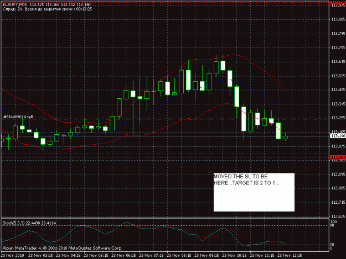The image size is (346, 259).
Task: Click the Stochastic 100 level label
Action: click(334, 221)
